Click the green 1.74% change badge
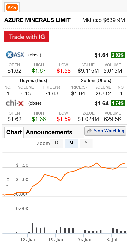This screenshot has height=249, width=129. tap(118, 103)
